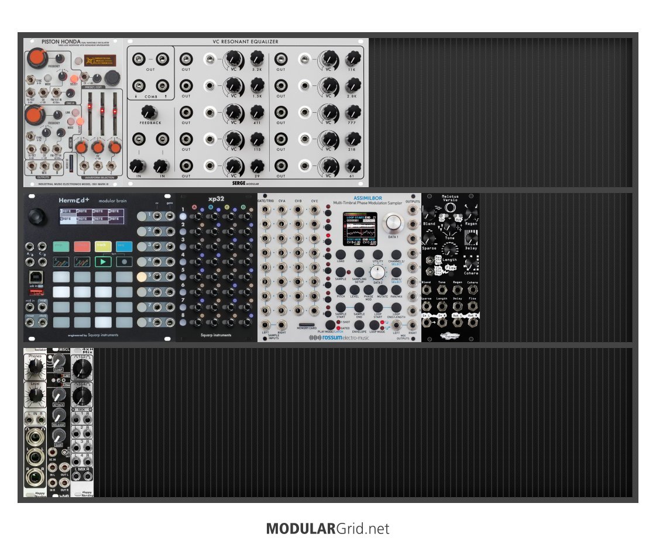Open the MODULARGrid.net logo link
Viewport: 656px width, 541px height.
328,529
